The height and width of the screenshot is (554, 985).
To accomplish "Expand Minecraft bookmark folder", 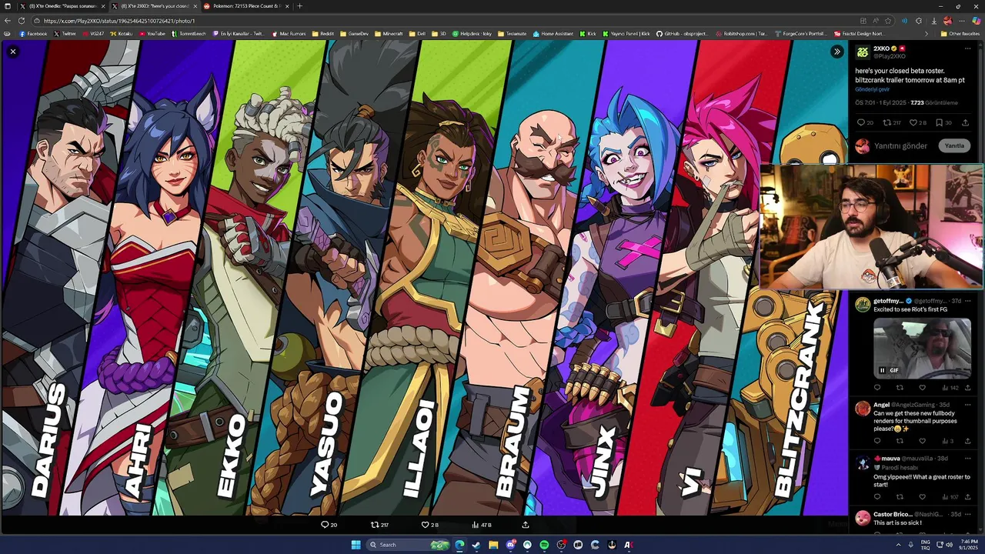I will (389, 34).
